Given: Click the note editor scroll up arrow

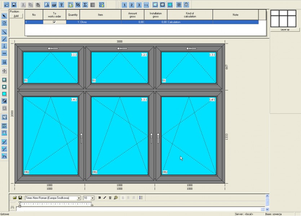Looking at the screenshot, I should [x=267, y=196].
